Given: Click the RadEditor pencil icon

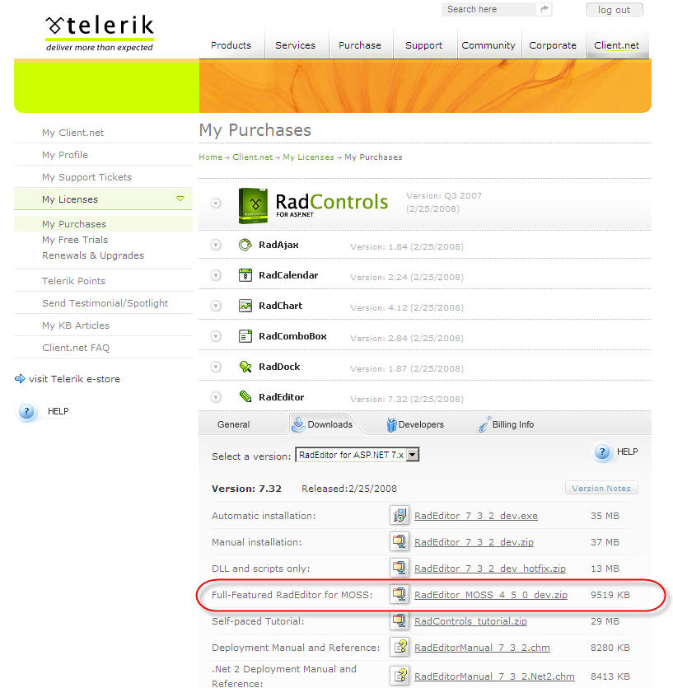Looking at the screenshot, I should coord(245,396).
